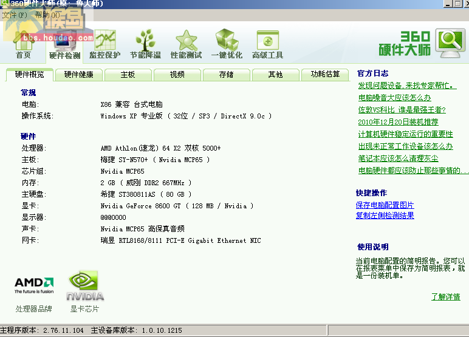Maximize the 360硬件大师 window
Image resolution: width=469 pixels, height=337 pixels.
pyautogui.click(x=458, y=4)
